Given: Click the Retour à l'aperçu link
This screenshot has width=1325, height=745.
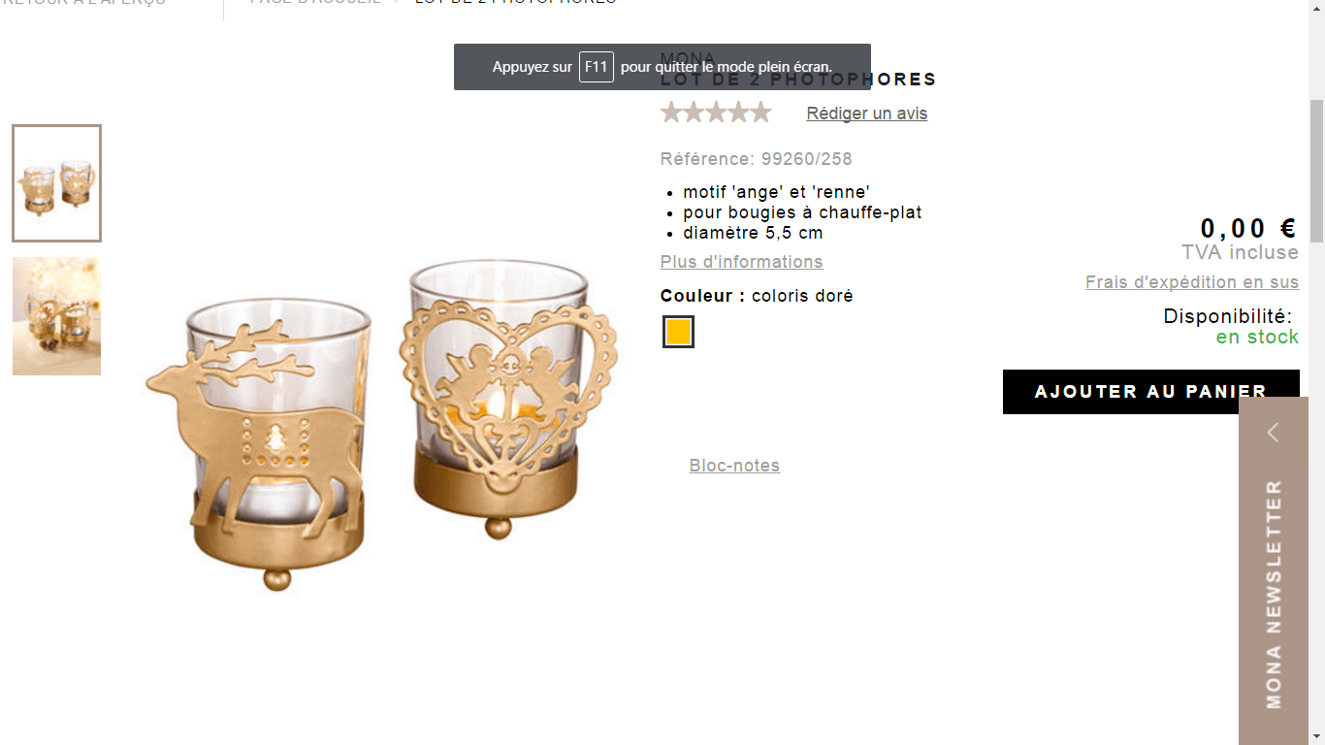Looking at the screenshot, I should [x=83, y=2].
